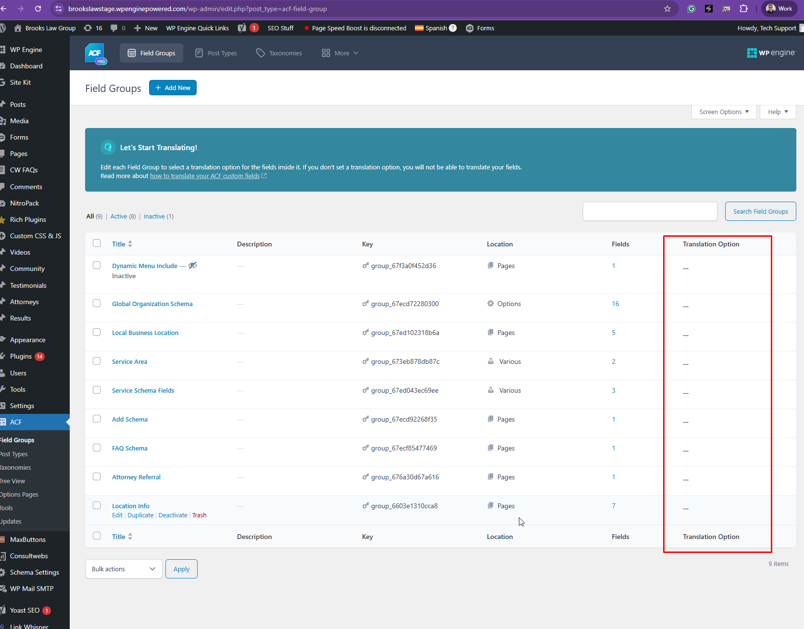
Task: Click the Spanish language flag
Action: pyautogui.click(x=419, y=28)
